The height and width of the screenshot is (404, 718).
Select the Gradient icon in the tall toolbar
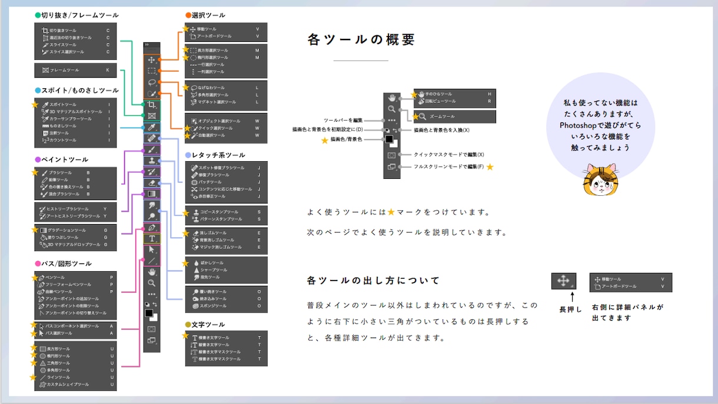click(x=151, y=193)
